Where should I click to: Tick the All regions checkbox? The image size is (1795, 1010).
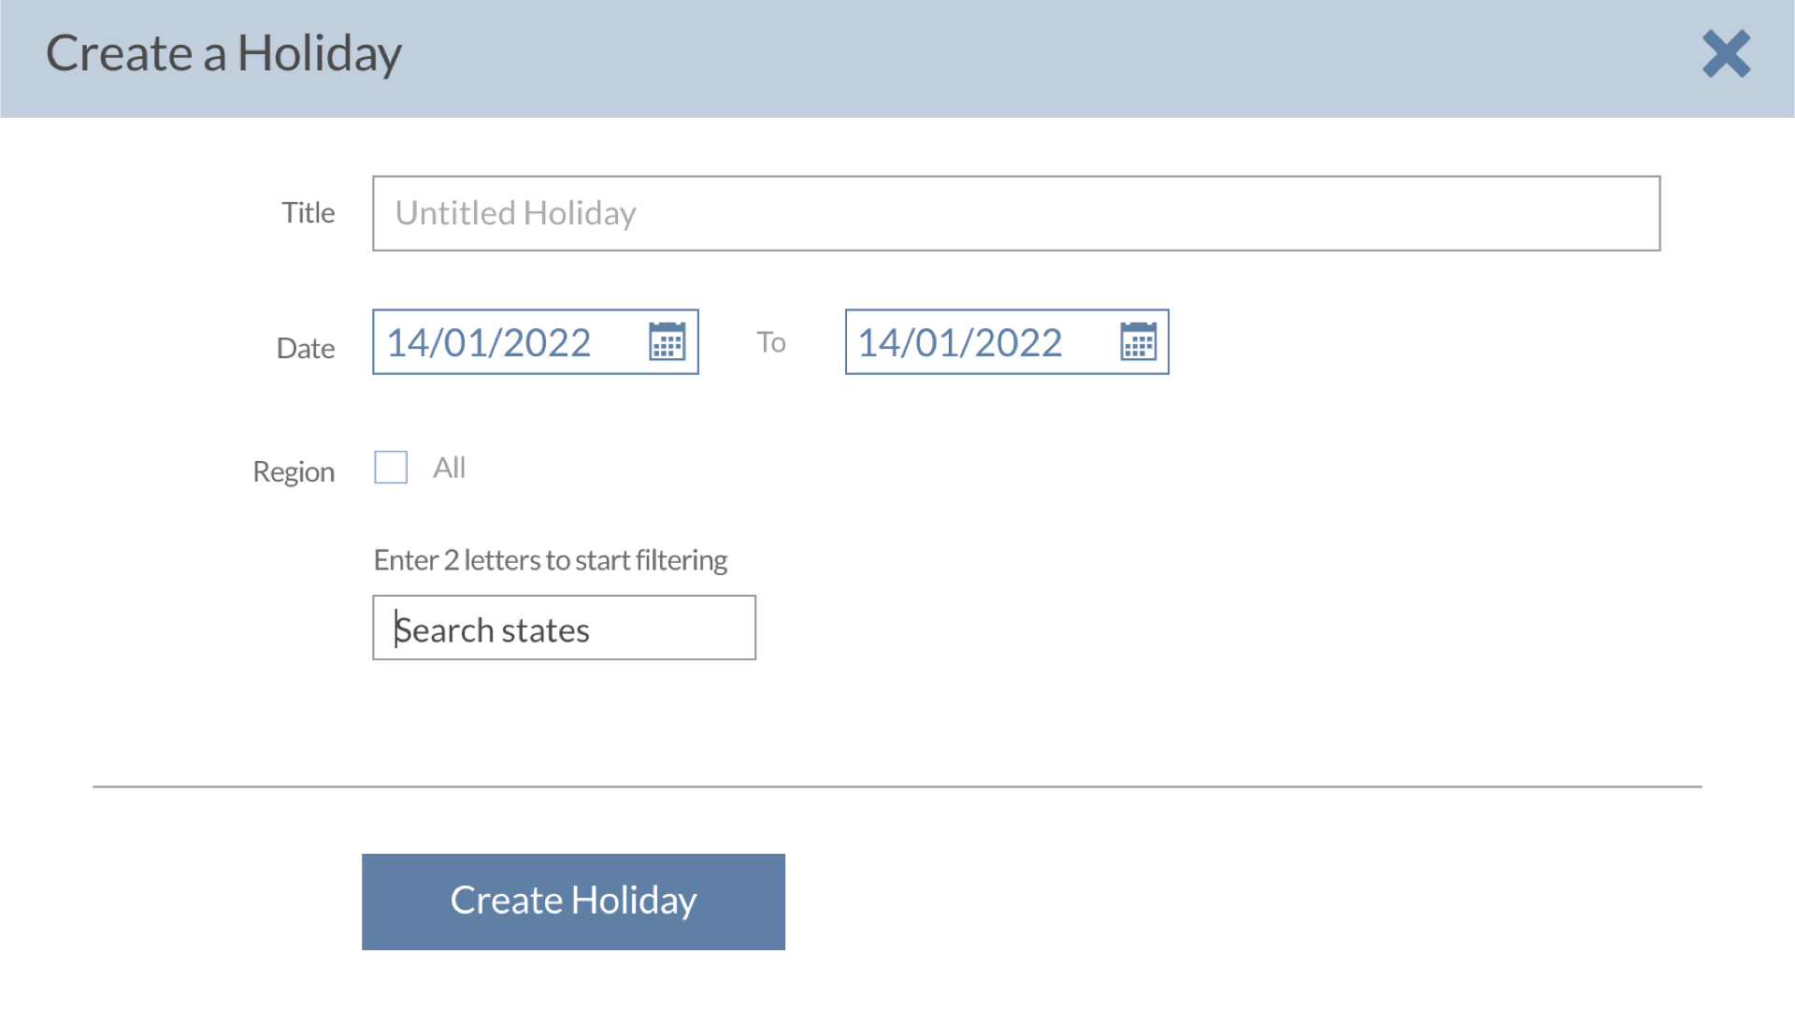[391, 468]
